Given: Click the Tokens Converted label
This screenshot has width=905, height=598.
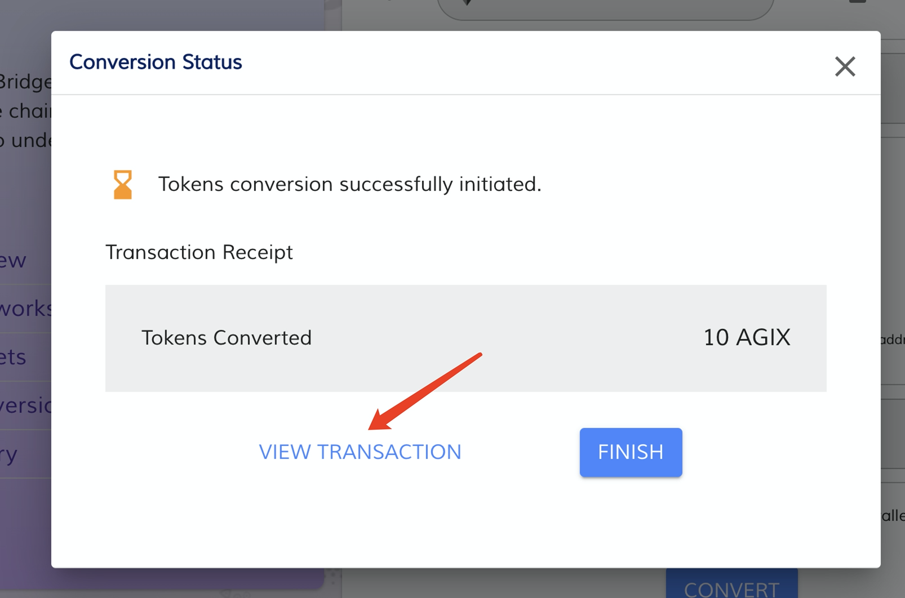Looking at the screenshot, I should pos(226,338).
